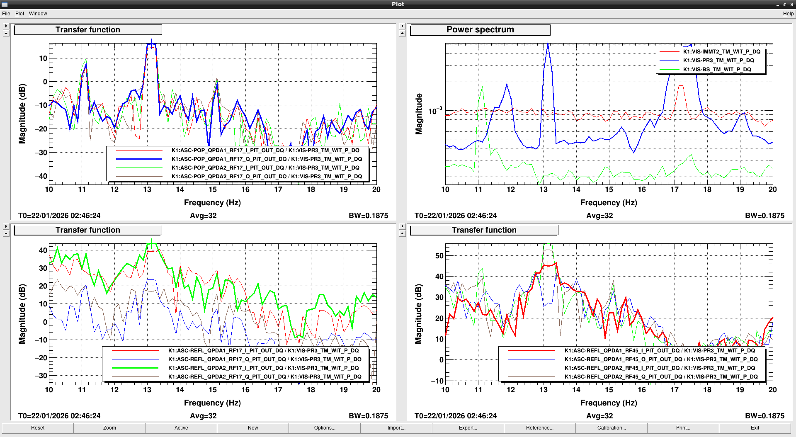Click the Zoom button
The height and width of the screenshot is (437, 796).
point(109,428)
